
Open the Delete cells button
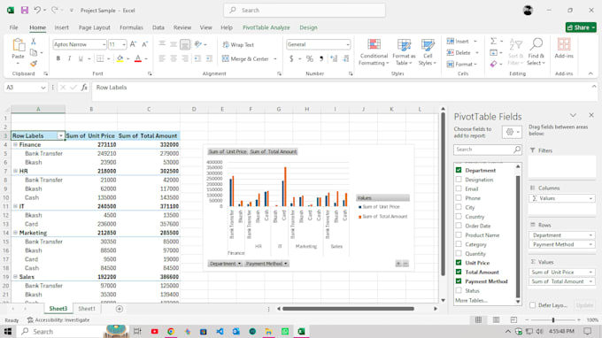coord(463,52)
